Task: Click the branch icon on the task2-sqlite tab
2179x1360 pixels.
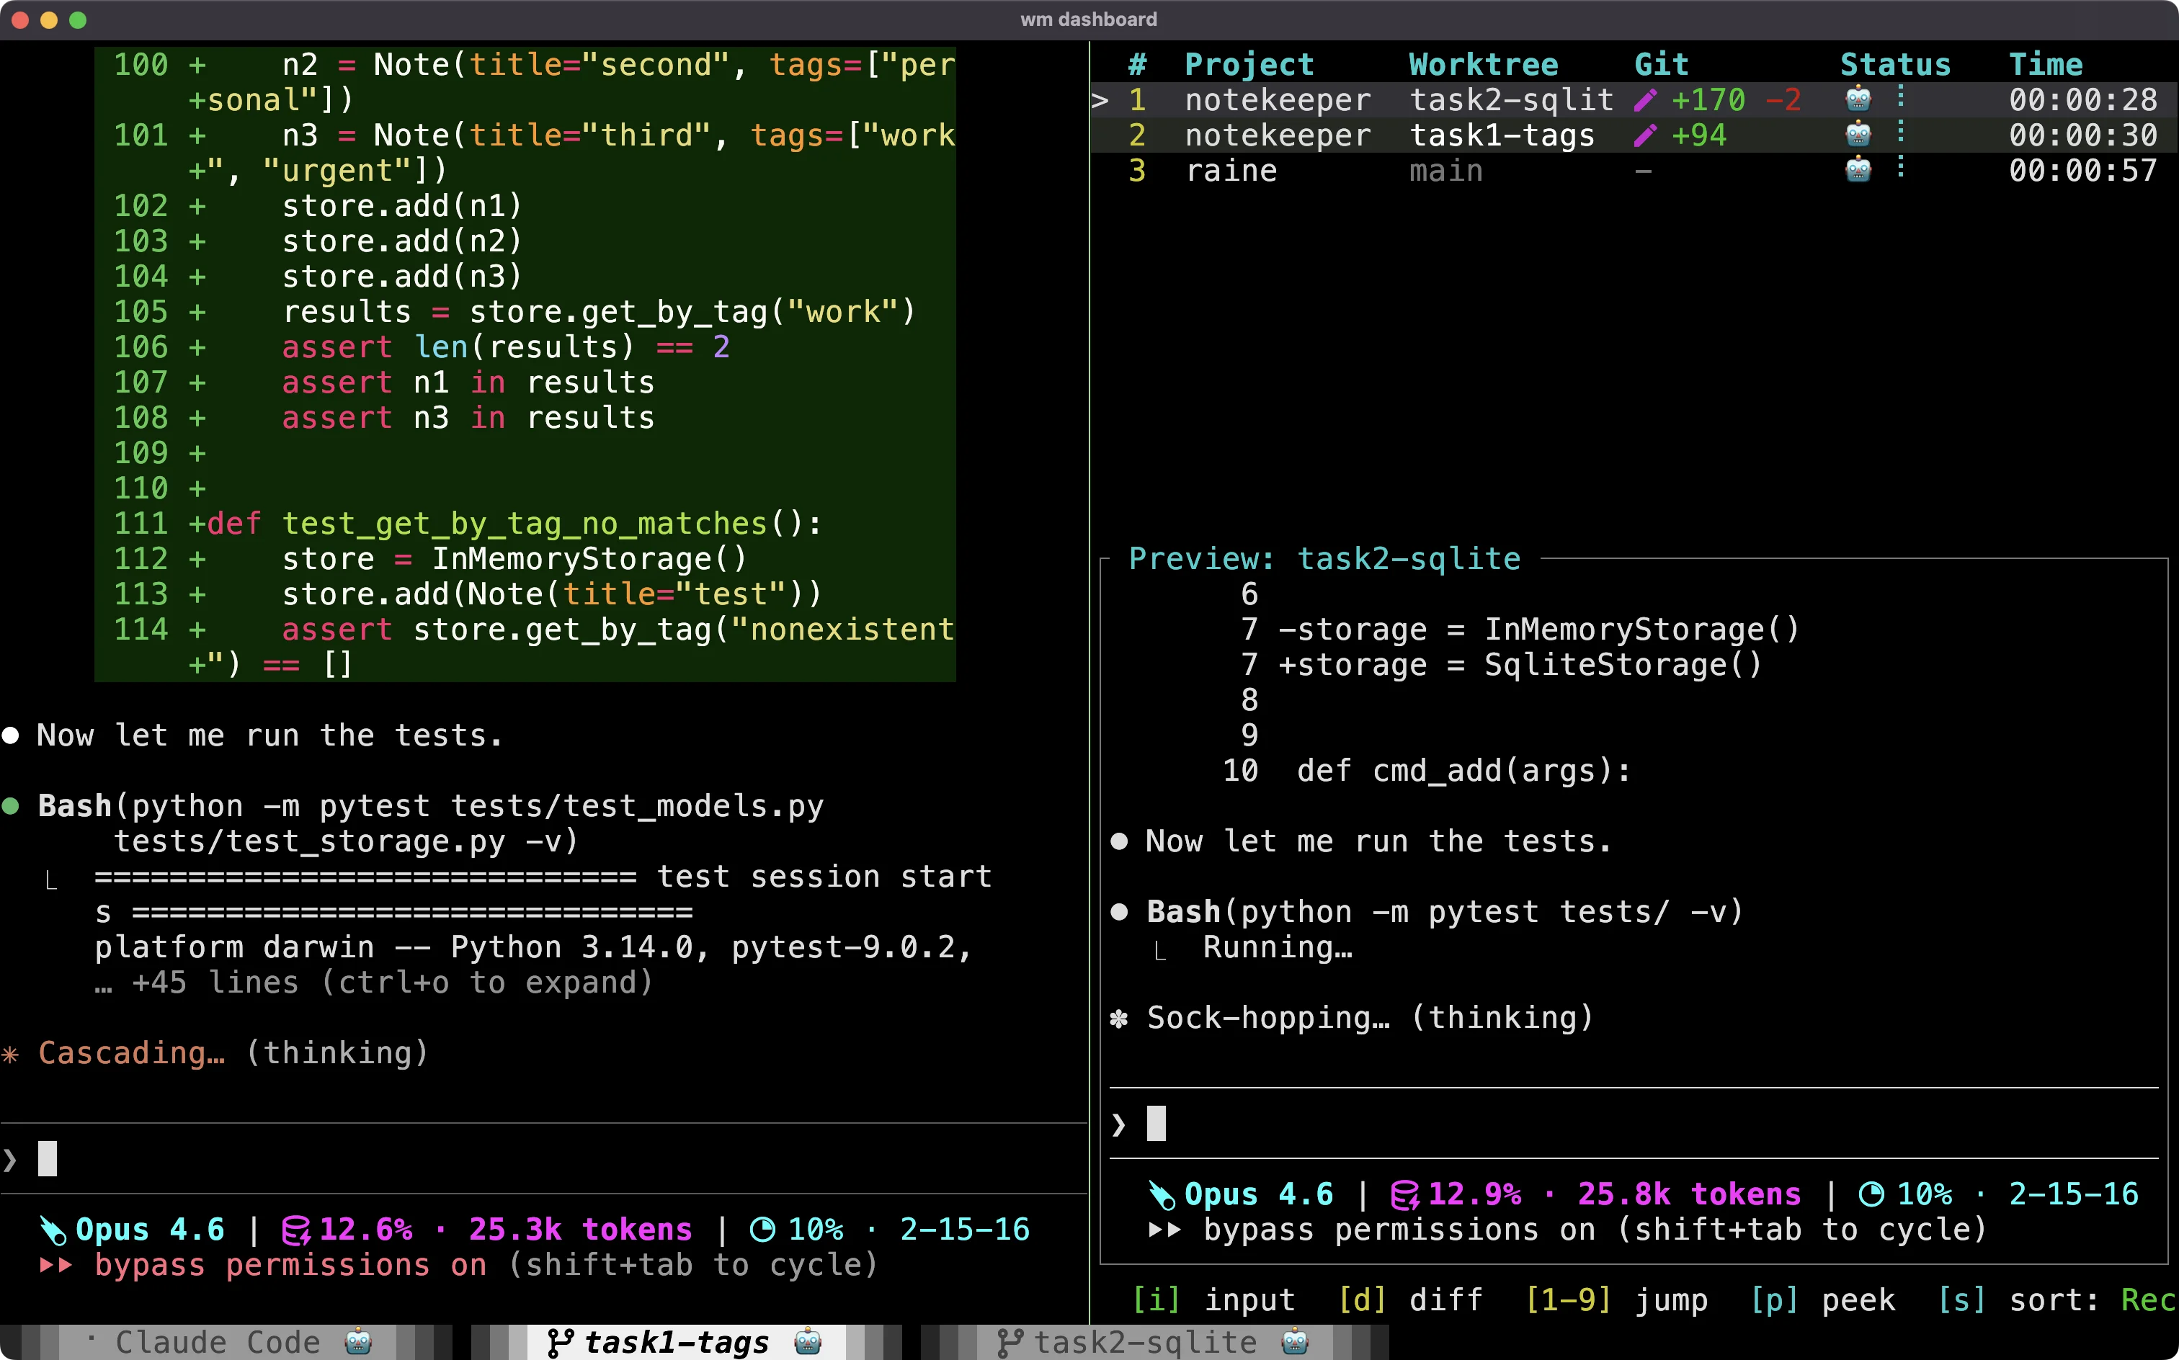Action: click(x=1011, y=1341)
